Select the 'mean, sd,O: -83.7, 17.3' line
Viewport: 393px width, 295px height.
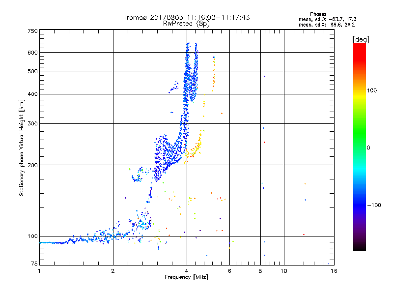tap(327, 19)
